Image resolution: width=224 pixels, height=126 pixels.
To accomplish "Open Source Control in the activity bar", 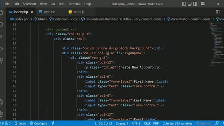I will 1,37.
